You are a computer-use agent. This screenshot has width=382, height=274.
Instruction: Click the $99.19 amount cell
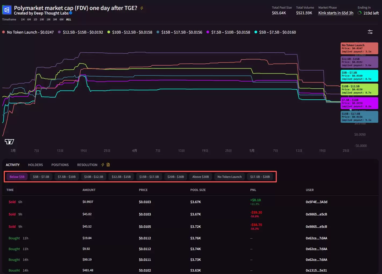point(87,259)
